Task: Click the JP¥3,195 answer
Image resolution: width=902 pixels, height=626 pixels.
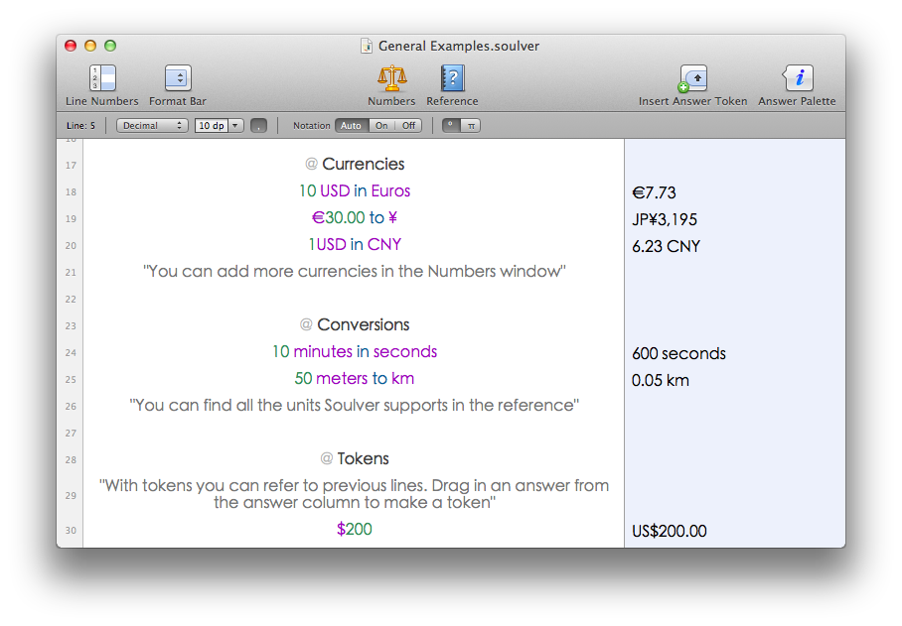Action: [665, 219]
